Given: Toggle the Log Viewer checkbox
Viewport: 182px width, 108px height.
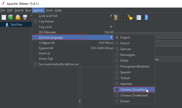Looking at the screenshot, I should (x=36, y=21).
